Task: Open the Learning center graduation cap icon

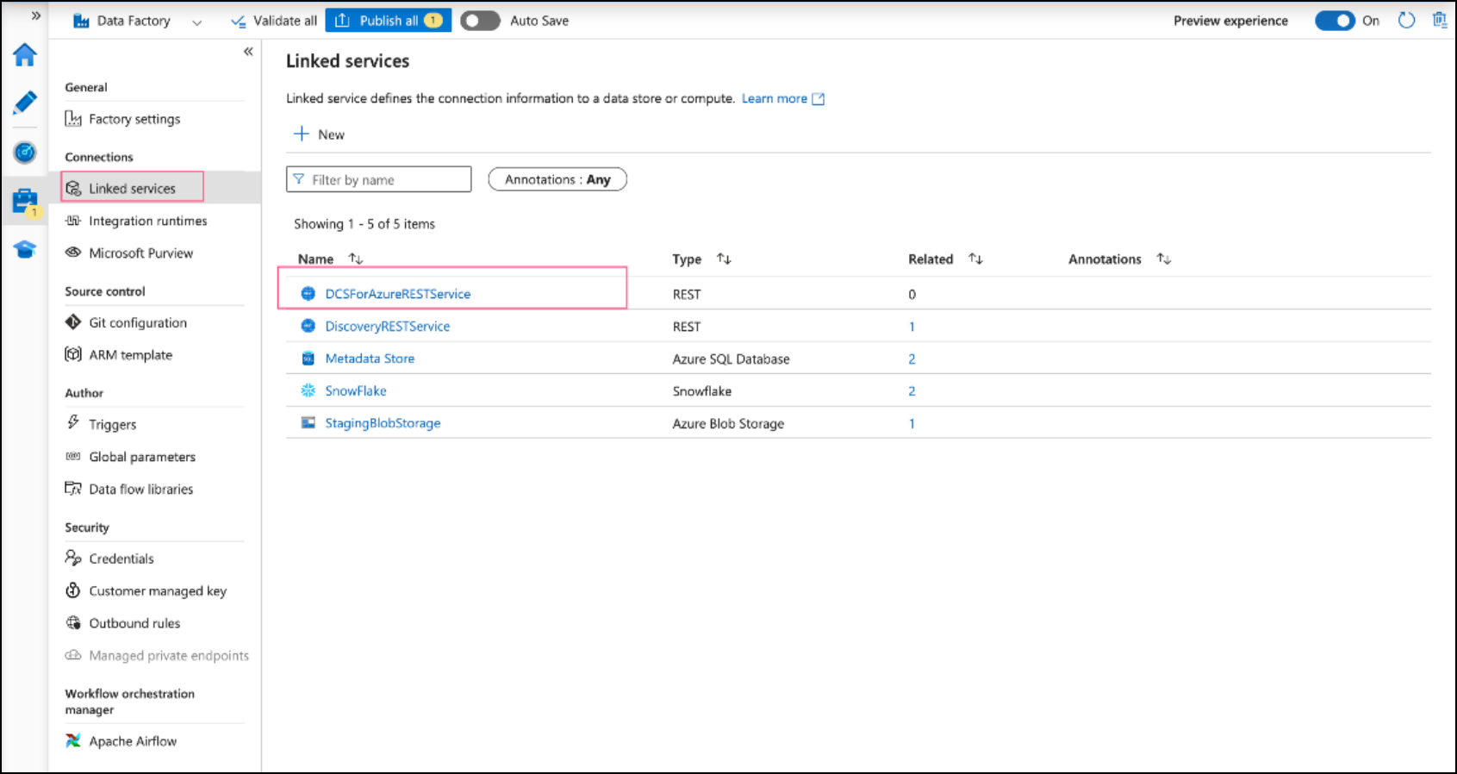Action: [24, 250]
